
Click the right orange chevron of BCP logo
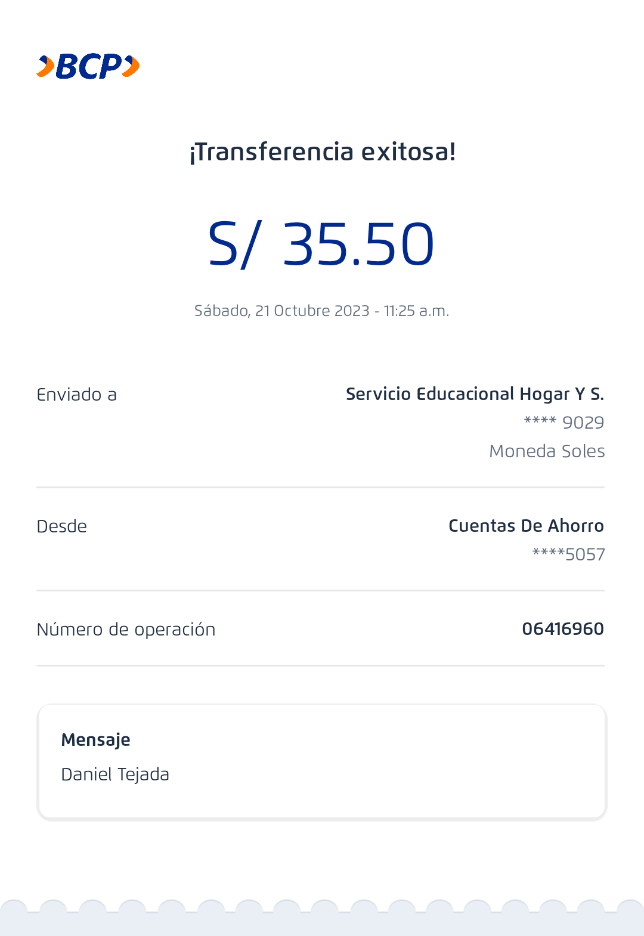click(x=132, y=66)
